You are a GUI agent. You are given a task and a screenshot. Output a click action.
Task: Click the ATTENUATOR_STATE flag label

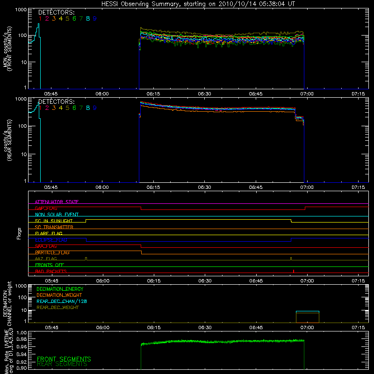click(x=57, y=202)
